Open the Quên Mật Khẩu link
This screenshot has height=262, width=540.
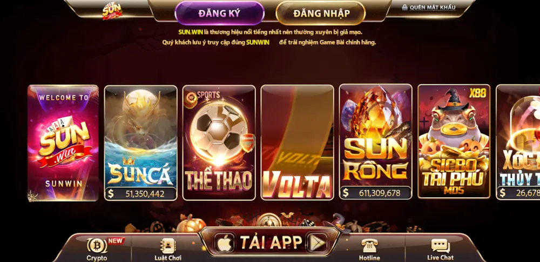(432, 7)
